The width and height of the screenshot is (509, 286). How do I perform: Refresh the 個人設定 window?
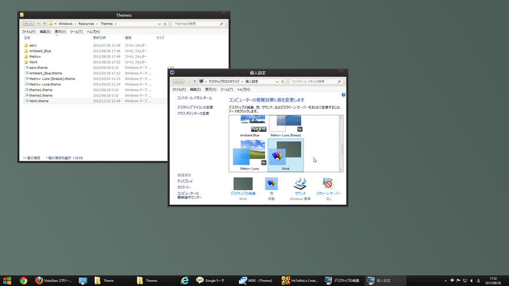click(x=283, y=81)
